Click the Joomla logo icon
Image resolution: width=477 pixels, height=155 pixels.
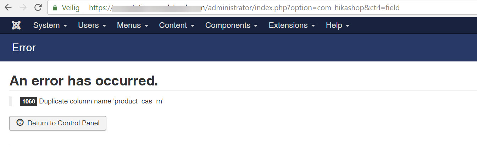coord(16,25)
